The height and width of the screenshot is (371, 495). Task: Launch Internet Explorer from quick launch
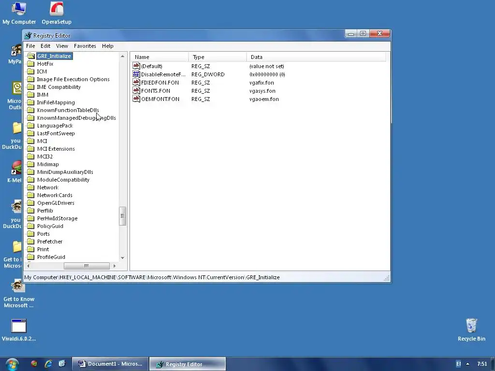click(x=48, y=364)
